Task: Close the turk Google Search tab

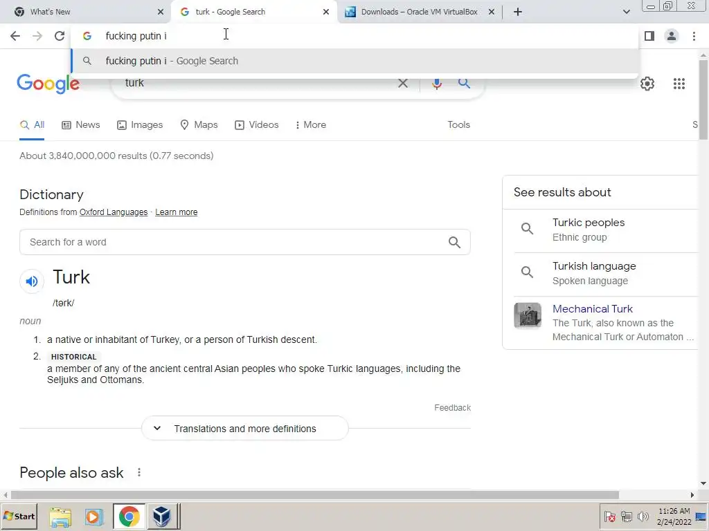Action: click(326, 12)
